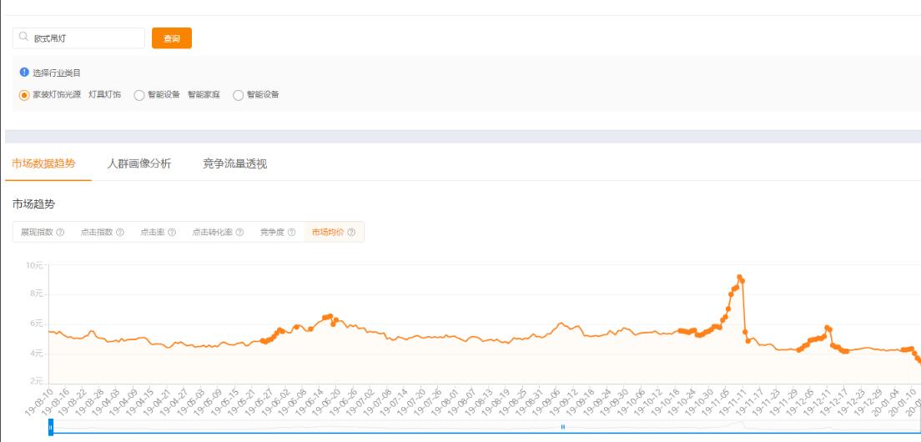Select the last 智能设备 radio option
The height and width of the screenshot is (442, 921).
coord(238,95)
